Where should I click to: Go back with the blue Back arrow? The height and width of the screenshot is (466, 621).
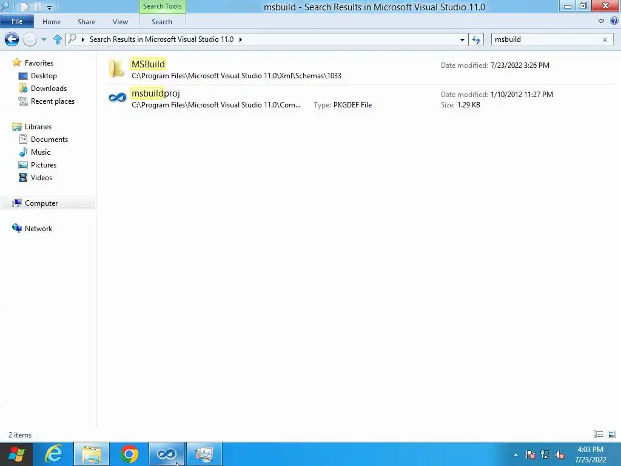click(12, 39)
